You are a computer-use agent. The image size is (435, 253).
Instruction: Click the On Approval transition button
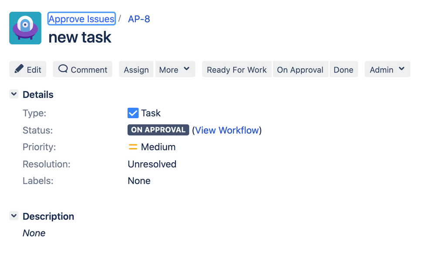300,69
